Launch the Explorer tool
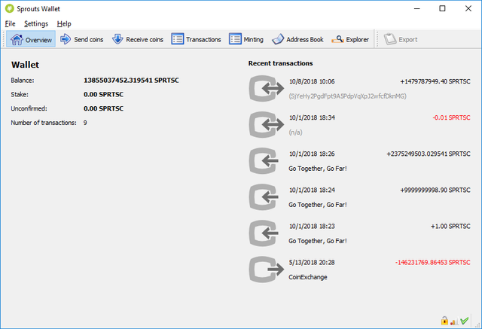The image size is (482, 329). tap(350, 39)
